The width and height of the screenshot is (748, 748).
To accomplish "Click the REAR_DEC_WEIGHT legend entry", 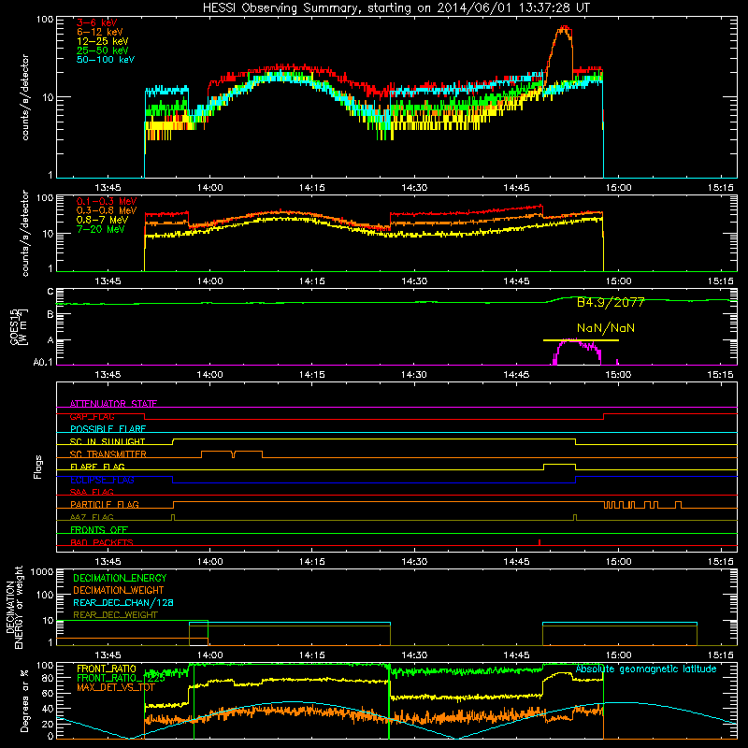I will click(x=115, y=615).
